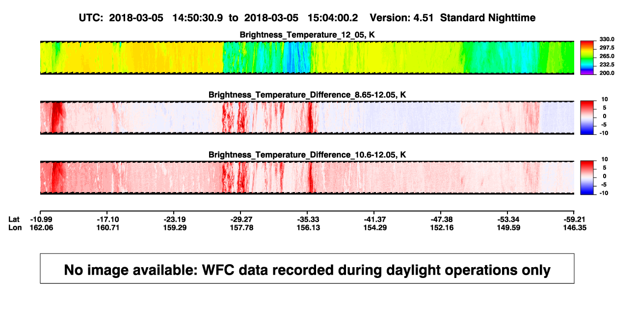Click the 'Brightness_Temperature_Difference_10.6-12.05, K' title
The height and width of the screenshot is (327, 638).
(307, 155)
